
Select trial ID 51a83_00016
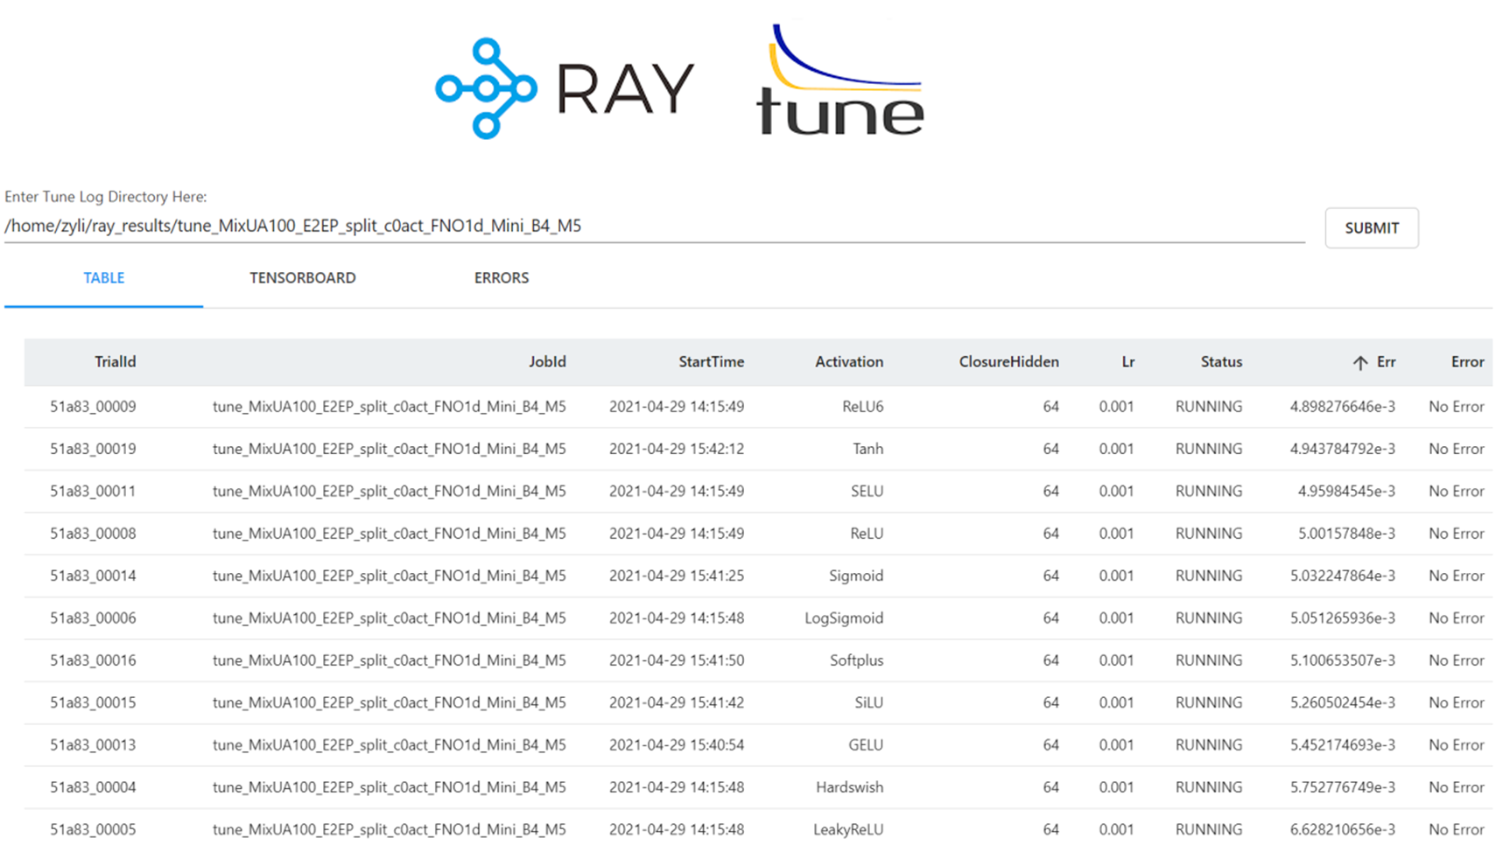point(93,660)
